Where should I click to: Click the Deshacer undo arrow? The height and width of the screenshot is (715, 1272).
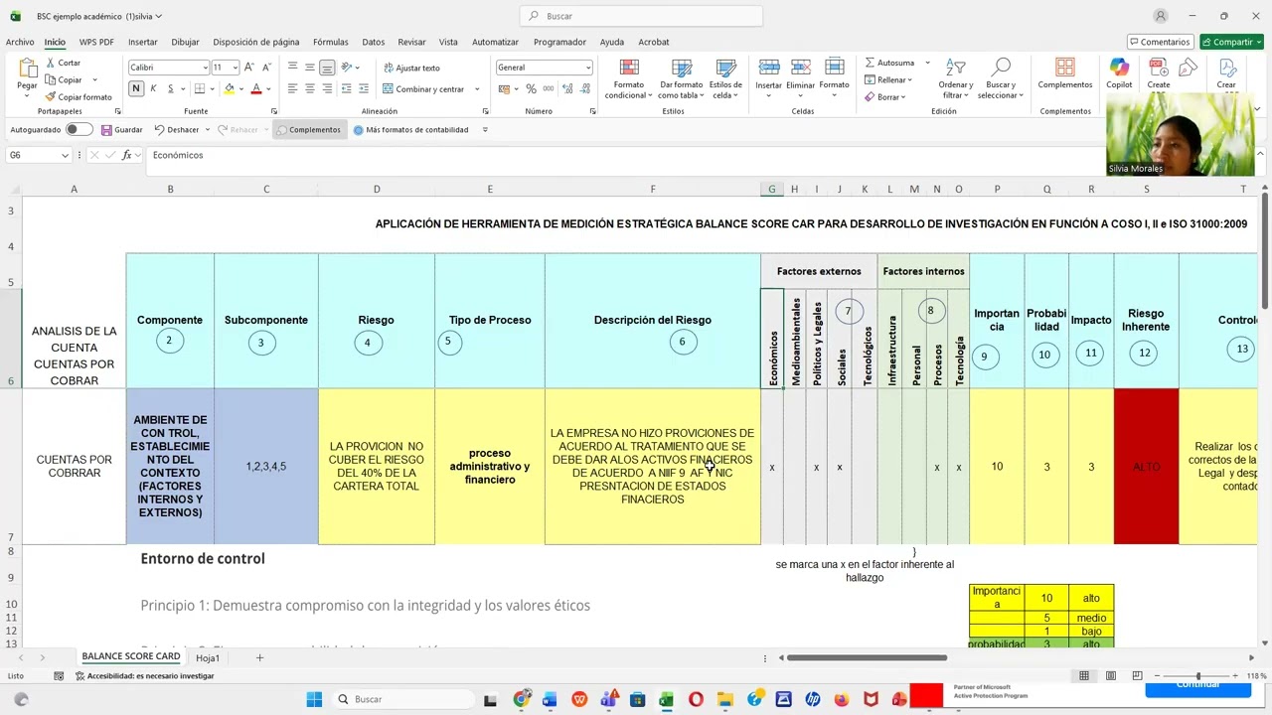pos(159,129)
